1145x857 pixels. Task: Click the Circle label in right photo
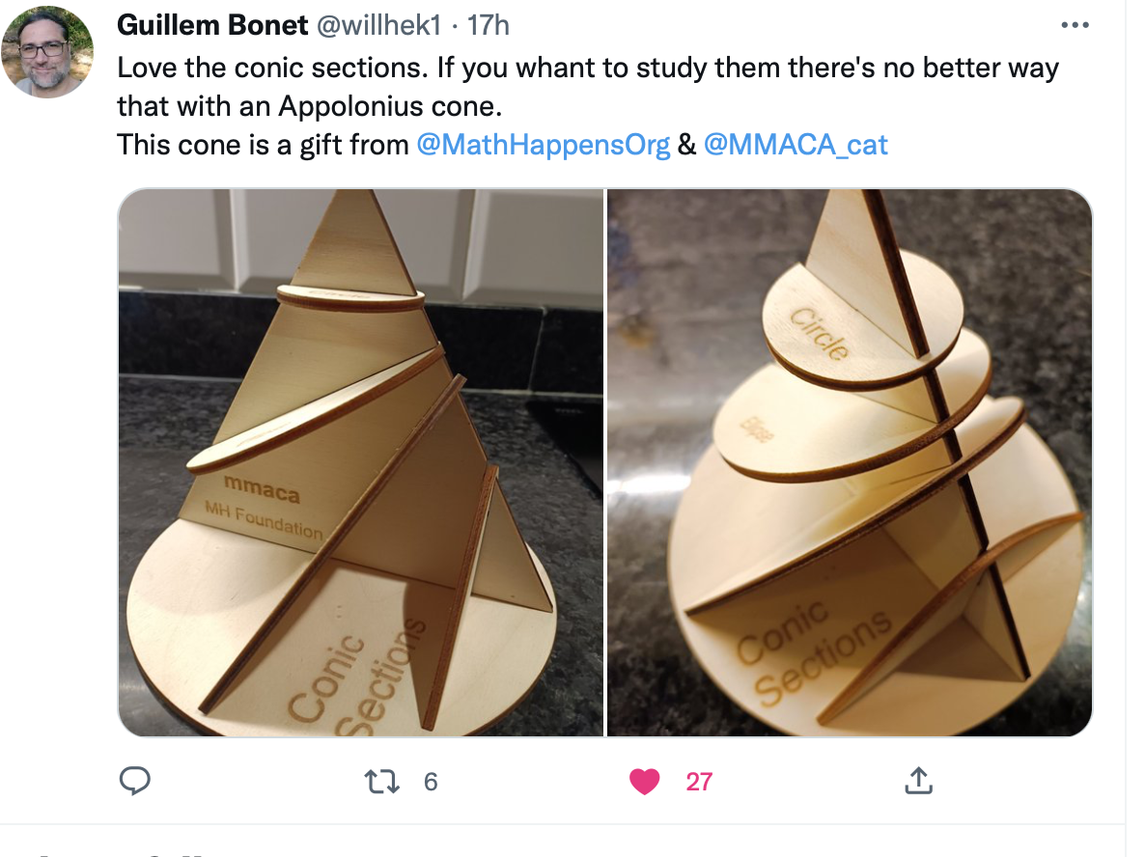pyautogui.click(x=820, y=334)
